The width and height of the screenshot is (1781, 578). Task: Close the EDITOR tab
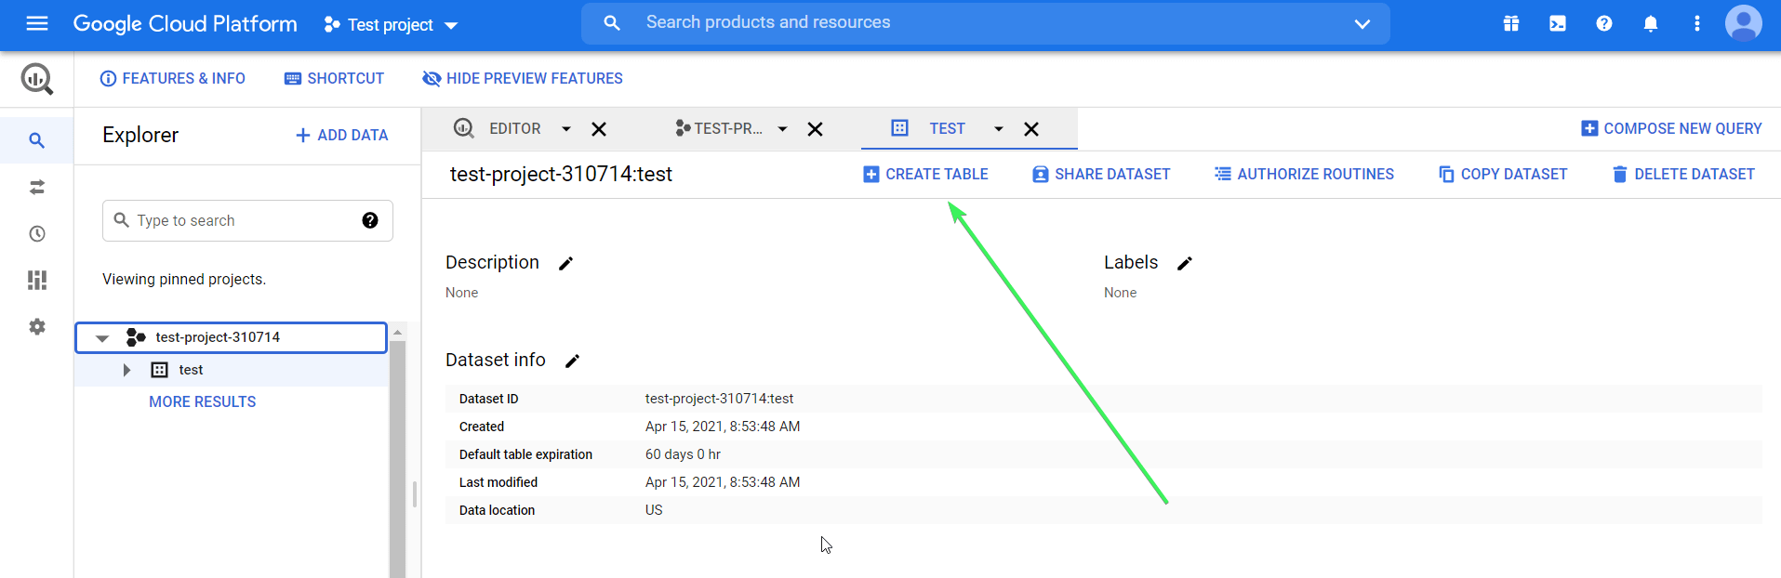point(599,129)
